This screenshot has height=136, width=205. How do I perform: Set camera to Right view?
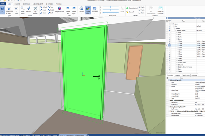tap(51, 10)
